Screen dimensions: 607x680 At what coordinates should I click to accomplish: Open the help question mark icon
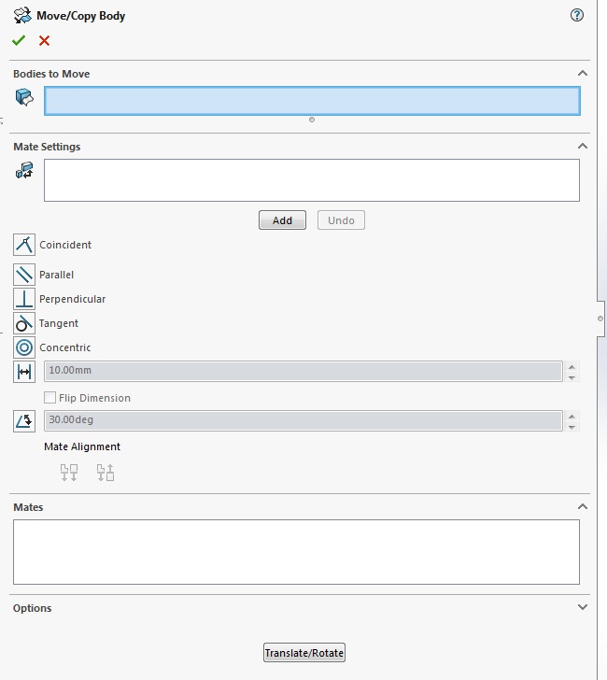pyautogui.click(x=577, y=15)
